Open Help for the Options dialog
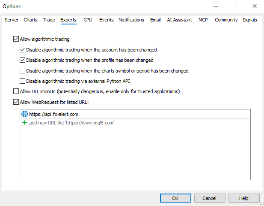Viewport: 264px width, 206px height. click(244, 198)
